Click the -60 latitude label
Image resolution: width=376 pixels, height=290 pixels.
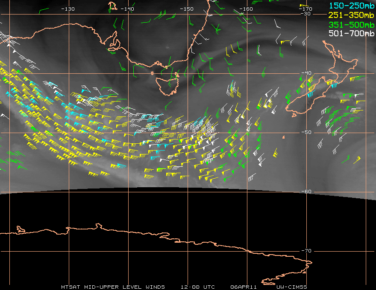306,191
